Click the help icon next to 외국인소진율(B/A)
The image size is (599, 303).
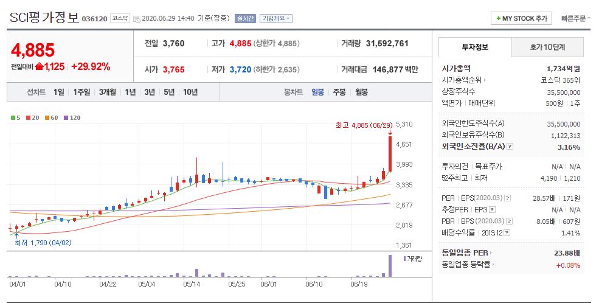click(510, 147)
